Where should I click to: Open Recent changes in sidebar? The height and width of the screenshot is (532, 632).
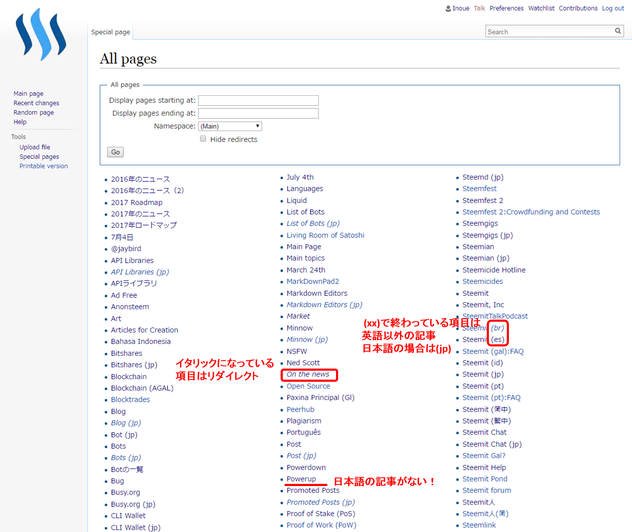tap(37, 103)
